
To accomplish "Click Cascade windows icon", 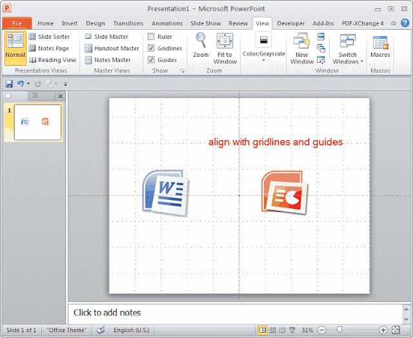I will pyautogui.click(x=321, y=48).
